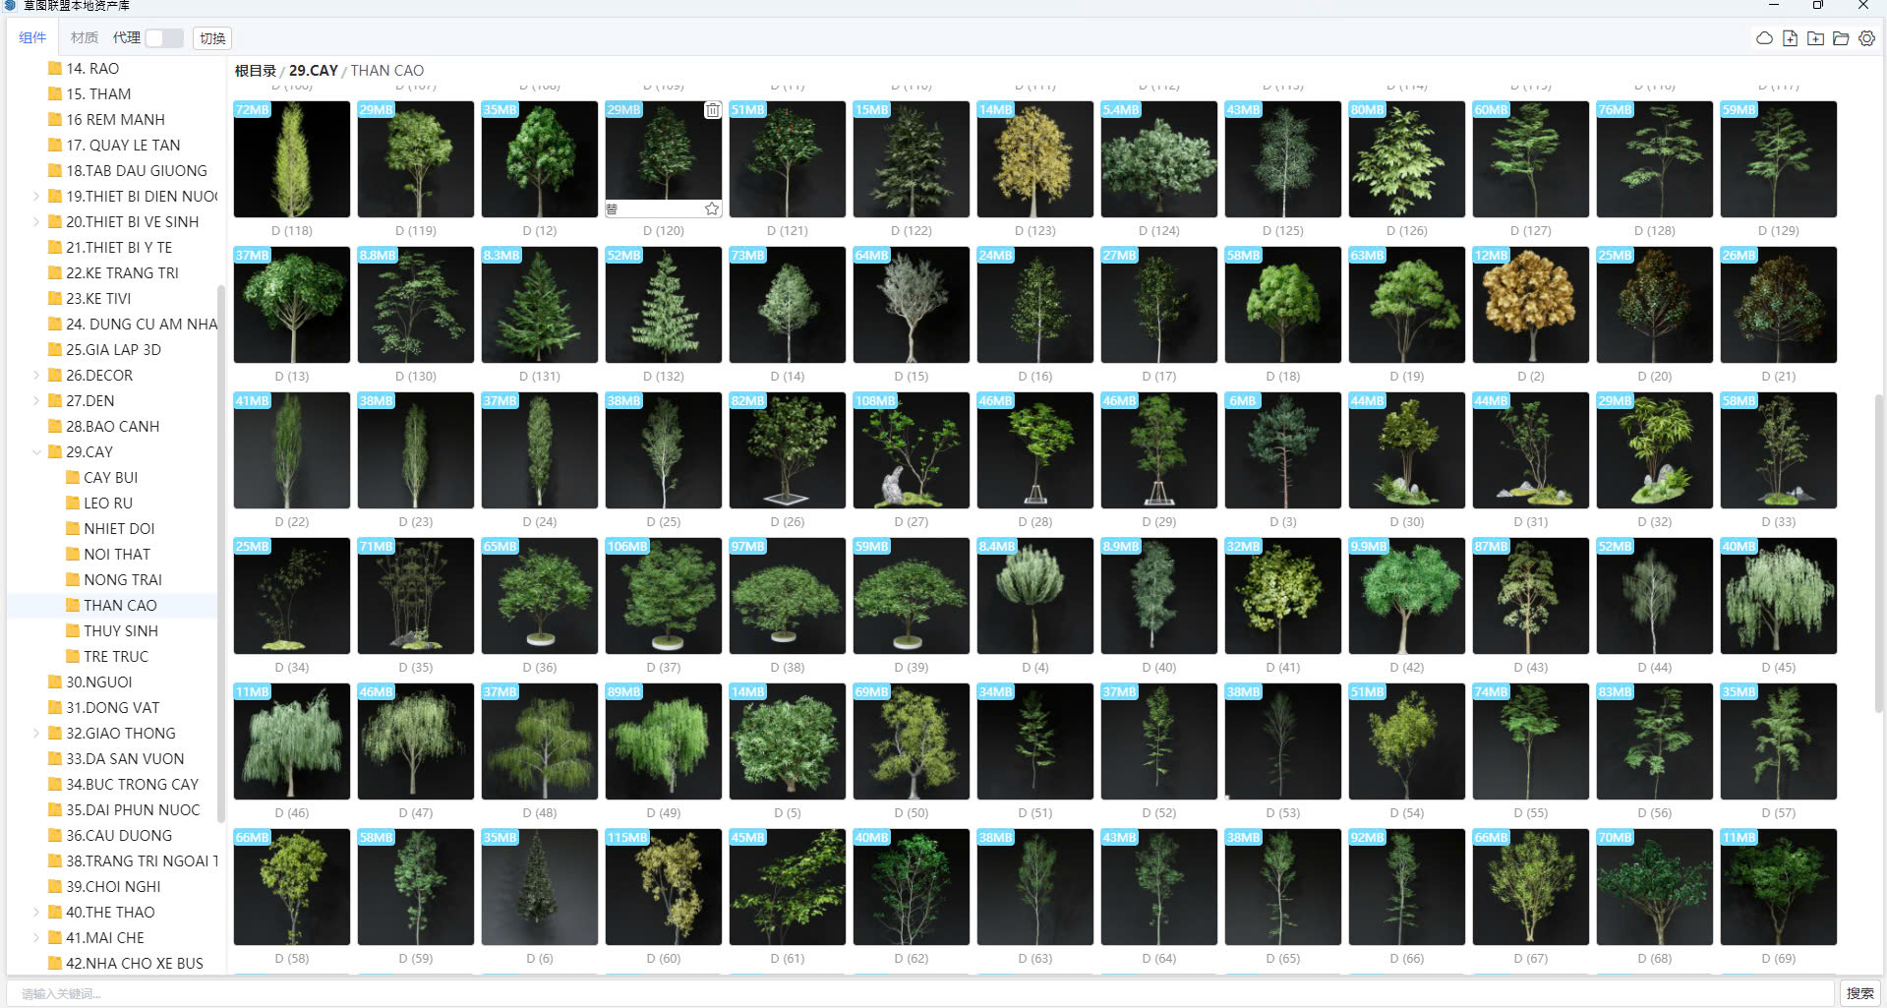Image resolution: width=1887 pixels, height=1008 pixels.
Task: Click the open folder icon in toolbar
Action: pos(1841,38)
